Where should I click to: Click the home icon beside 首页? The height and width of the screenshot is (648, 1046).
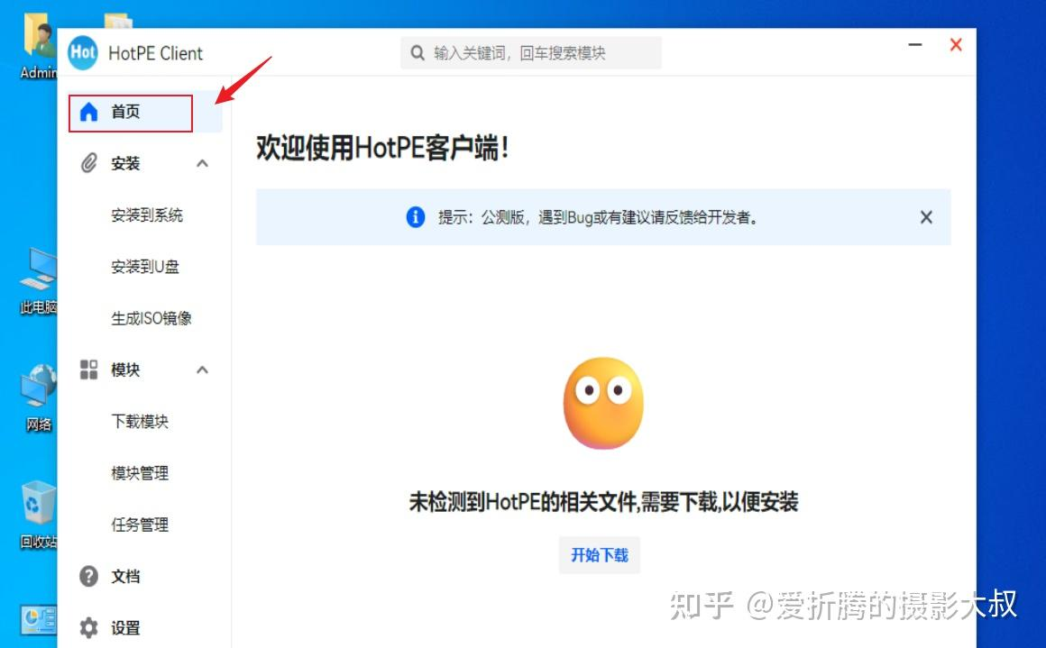coord(88,112)
